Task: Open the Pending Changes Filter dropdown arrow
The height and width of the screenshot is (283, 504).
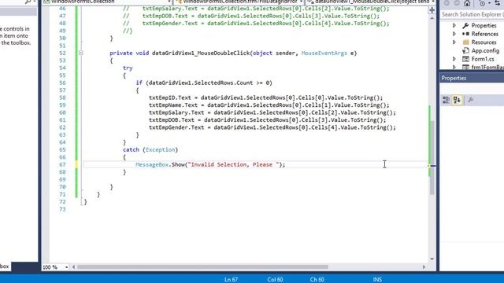Action: pyautogui.click(x=489, y=3)
